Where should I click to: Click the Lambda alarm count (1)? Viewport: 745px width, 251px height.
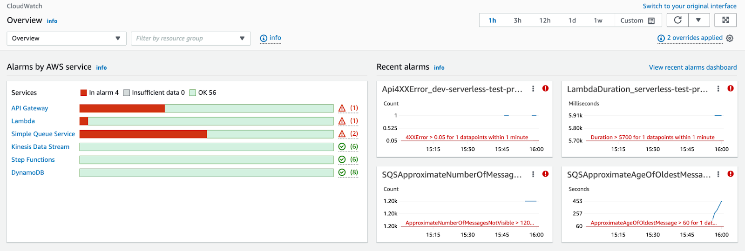[x=354, y=121]
